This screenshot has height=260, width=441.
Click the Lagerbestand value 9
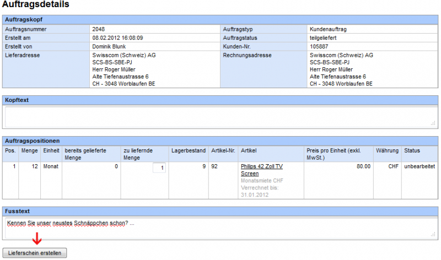pyautogui.click(x=204, y=166)
